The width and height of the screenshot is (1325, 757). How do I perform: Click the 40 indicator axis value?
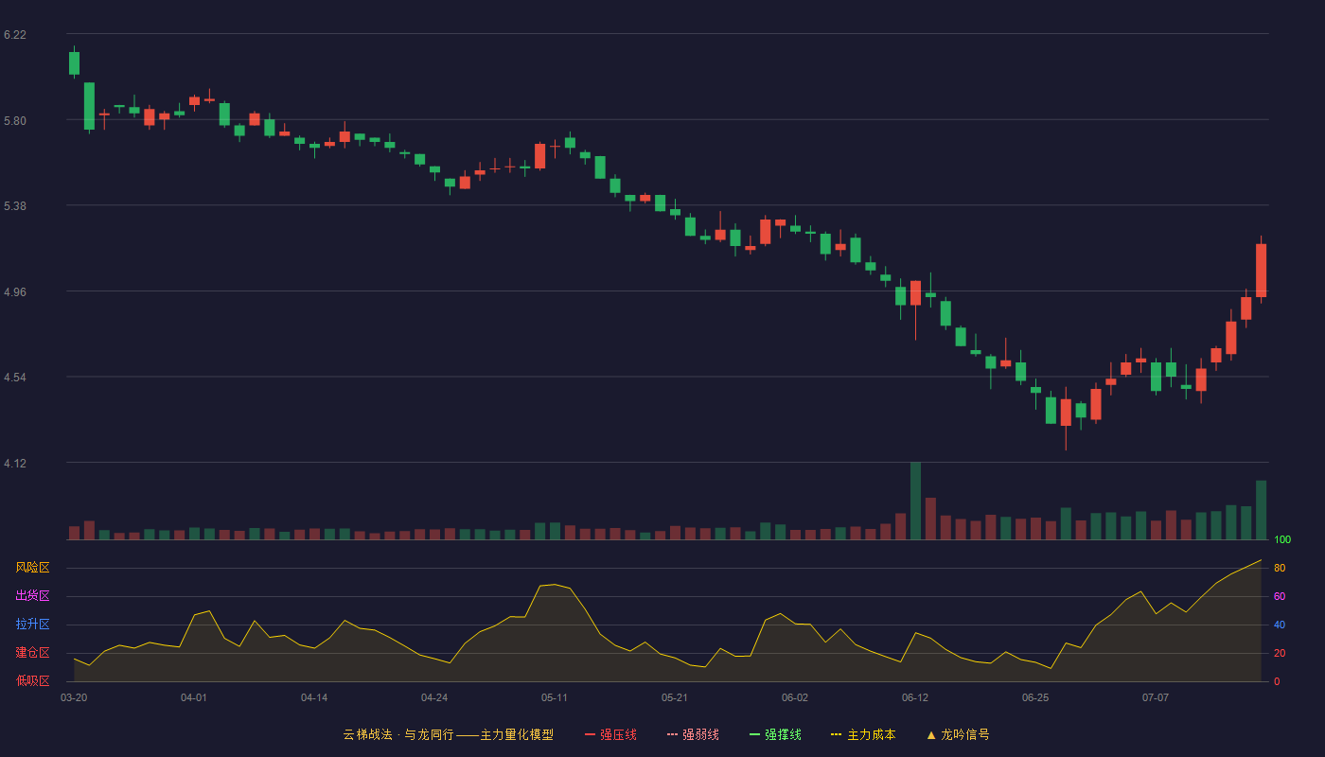click(1280, 625)
